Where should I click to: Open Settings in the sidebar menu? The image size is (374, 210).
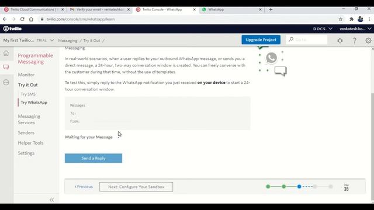[26, 153]
